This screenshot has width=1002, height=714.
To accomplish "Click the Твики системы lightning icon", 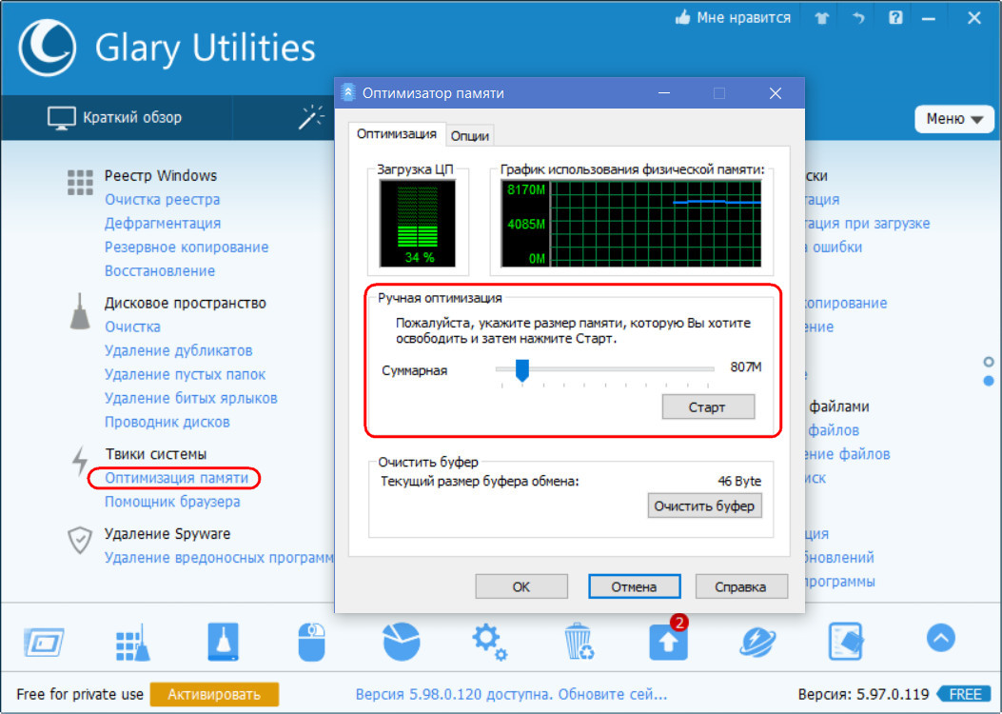I will coord(80,461).
